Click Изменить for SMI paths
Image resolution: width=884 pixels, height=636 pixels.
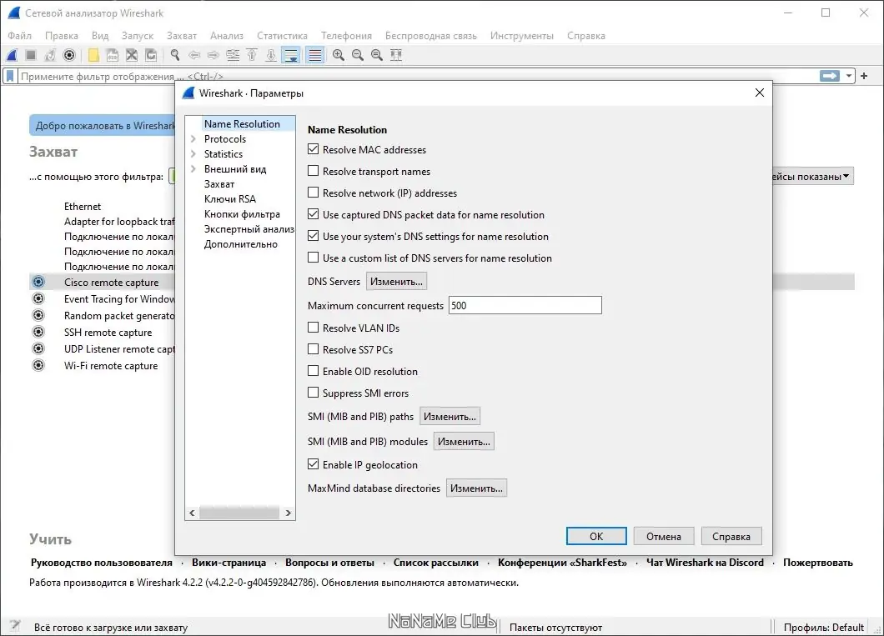[x=450, y=416]
